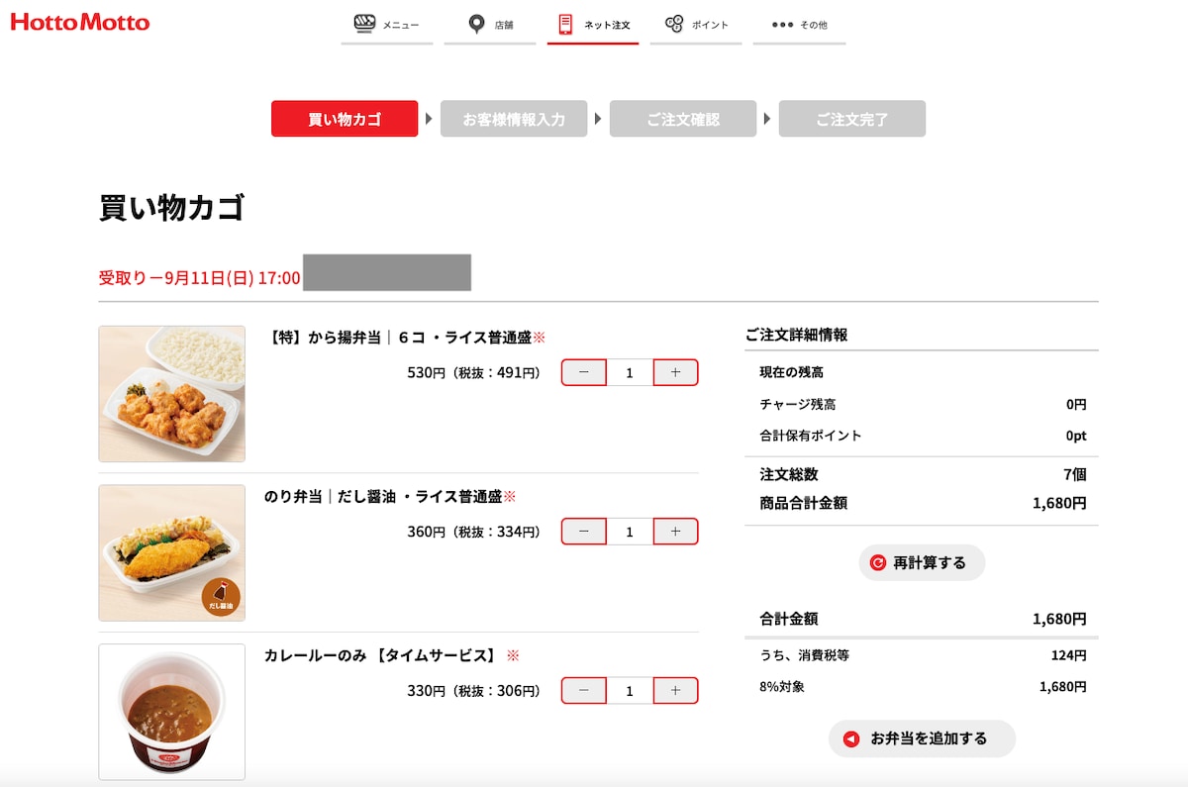The width and height of the screenshot is (1188, 787).
Task: Open the から揚弁当 product photo
Action: click(171, 393)
